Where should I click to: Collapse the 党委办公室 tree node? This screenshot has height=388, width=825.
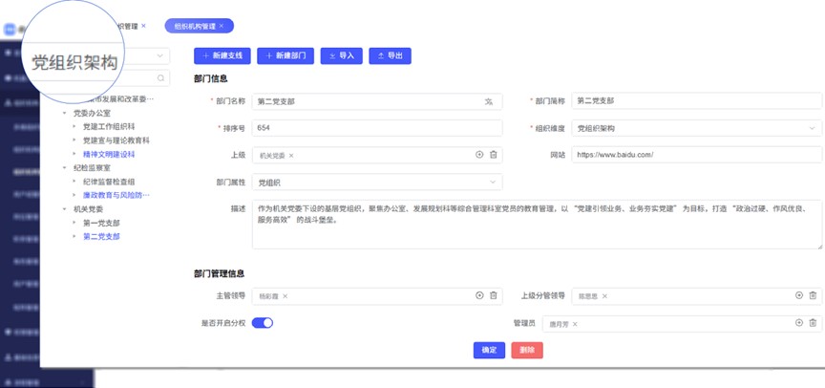pos(64,113)
